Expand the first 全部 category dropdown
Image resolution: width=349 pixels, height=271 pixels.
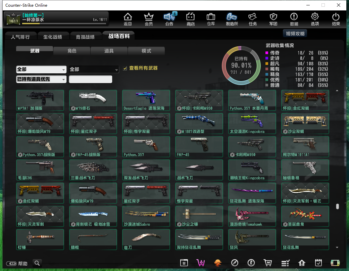pos(41,69)
